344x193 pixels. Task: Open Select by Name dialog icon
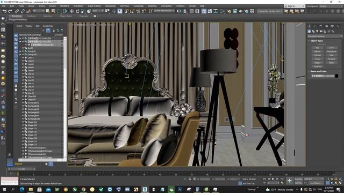click(x=53, y=11)
